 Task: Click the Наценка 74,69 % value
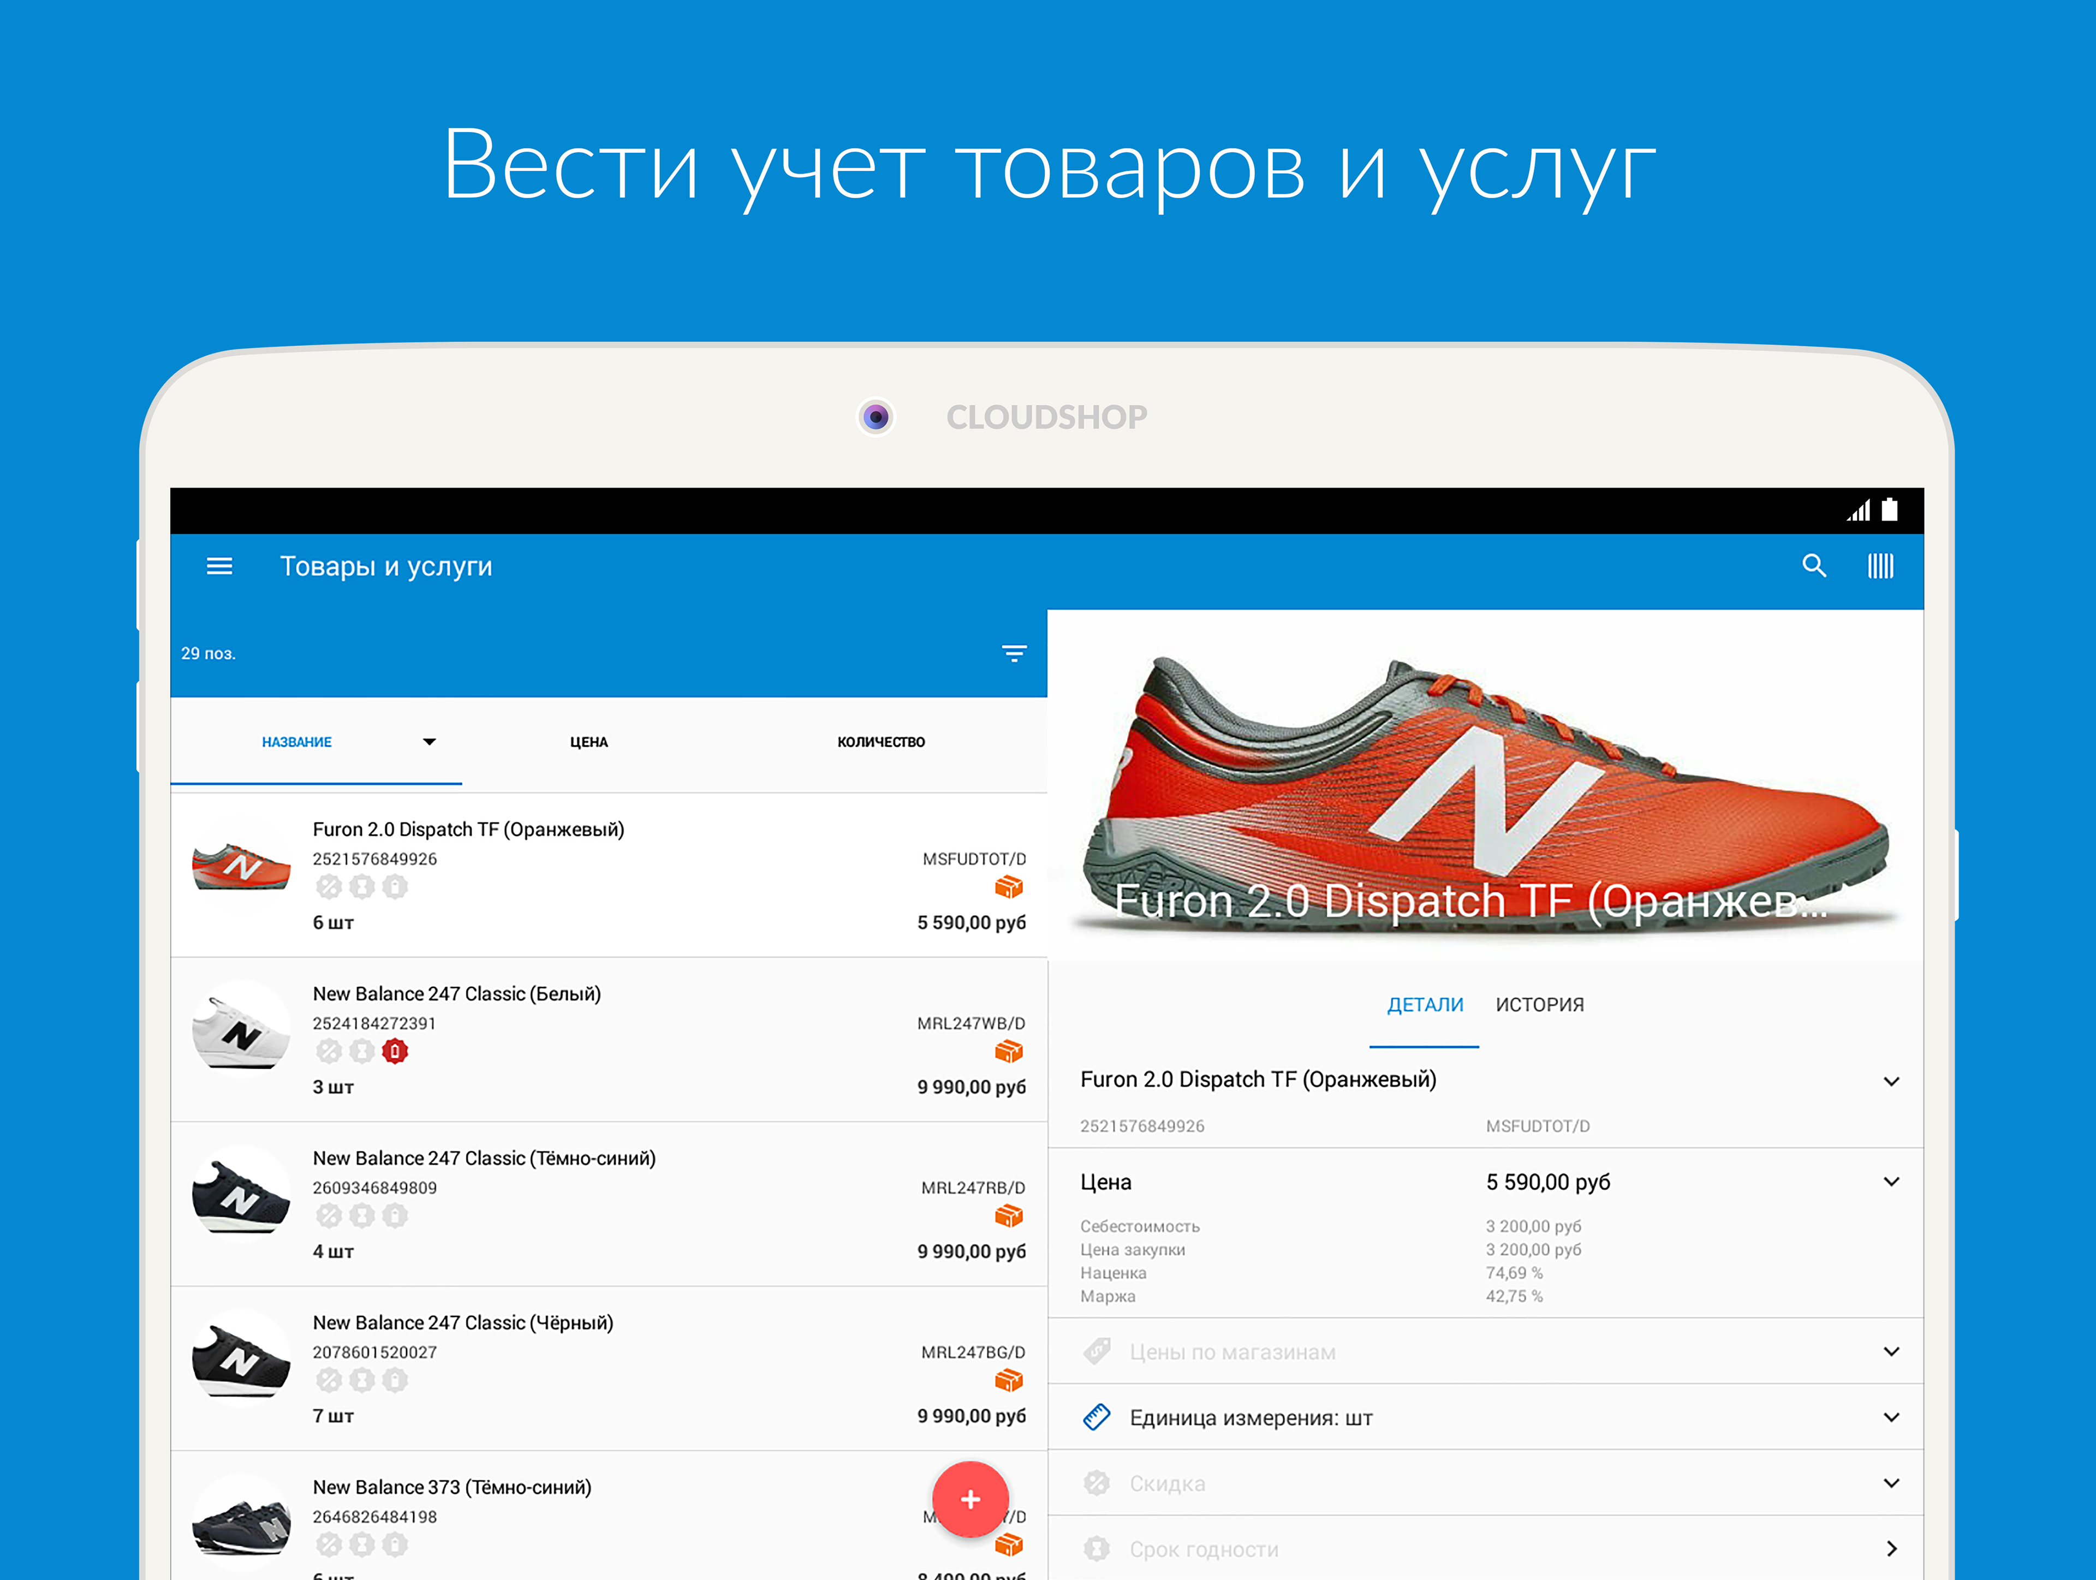point(1513,1273)
